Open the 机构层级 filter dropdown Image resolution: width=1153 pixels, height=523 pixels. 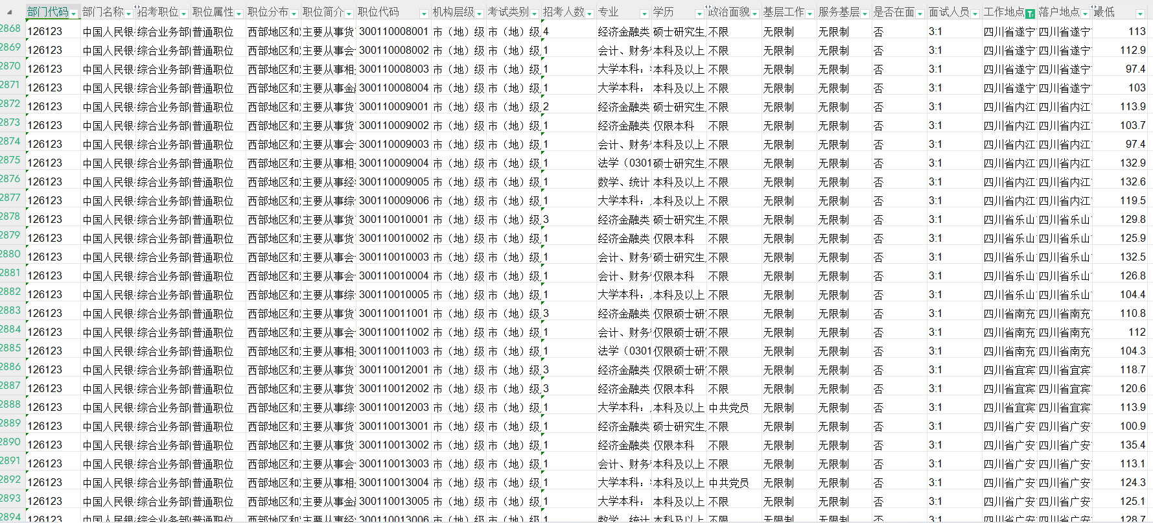[480, 14]
